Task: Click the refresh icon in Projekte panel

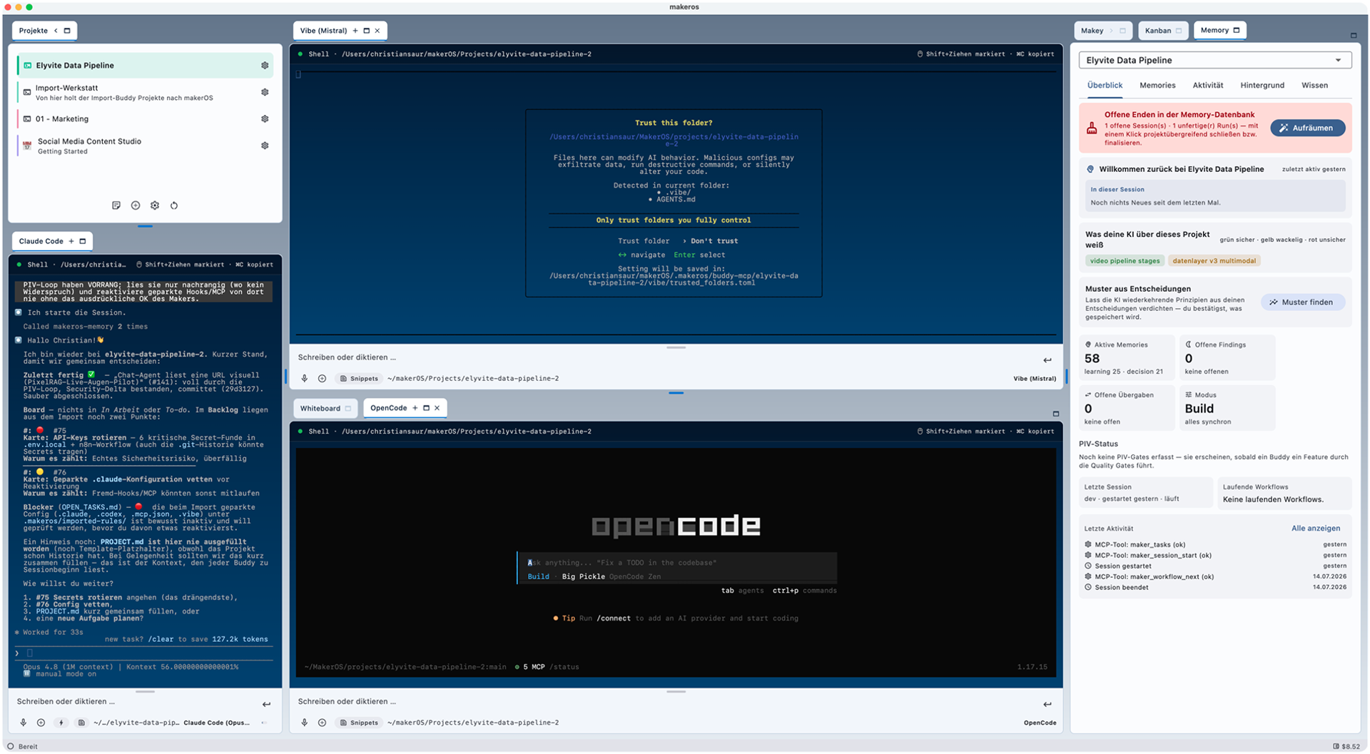Action: click(174, 205)
